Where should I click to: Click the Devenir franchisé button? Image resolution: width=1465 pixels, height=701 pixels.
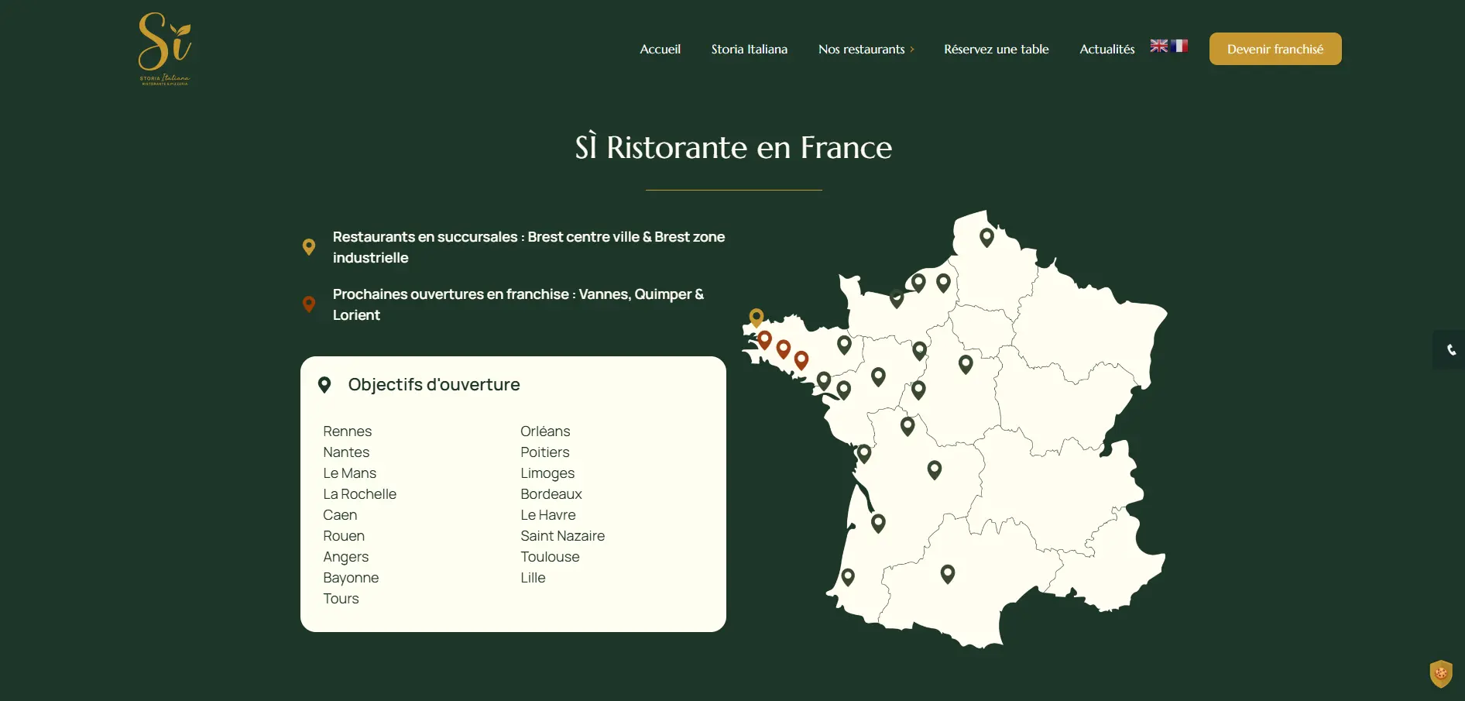coord(1275,49)
